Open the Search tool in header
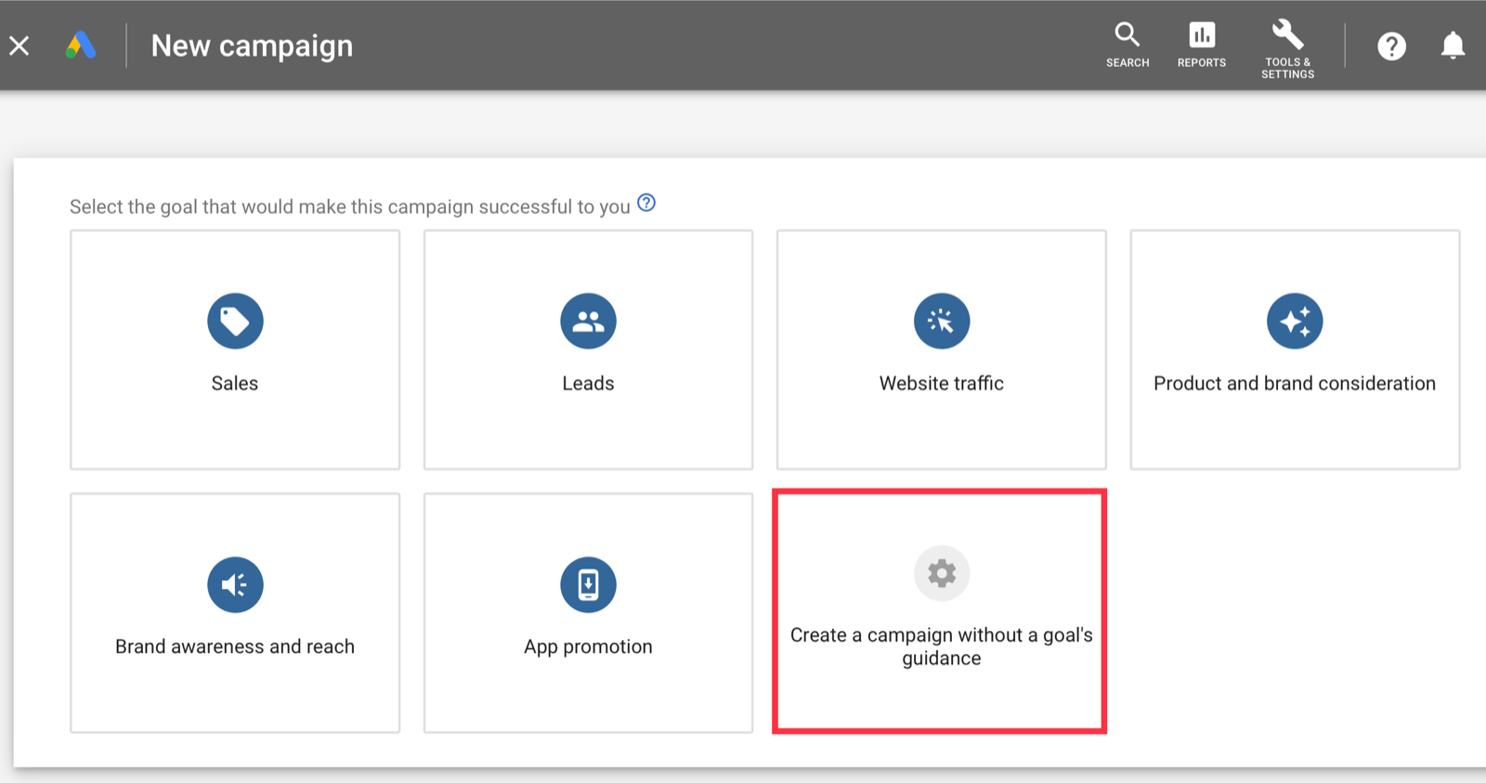 coord(1128,46)
